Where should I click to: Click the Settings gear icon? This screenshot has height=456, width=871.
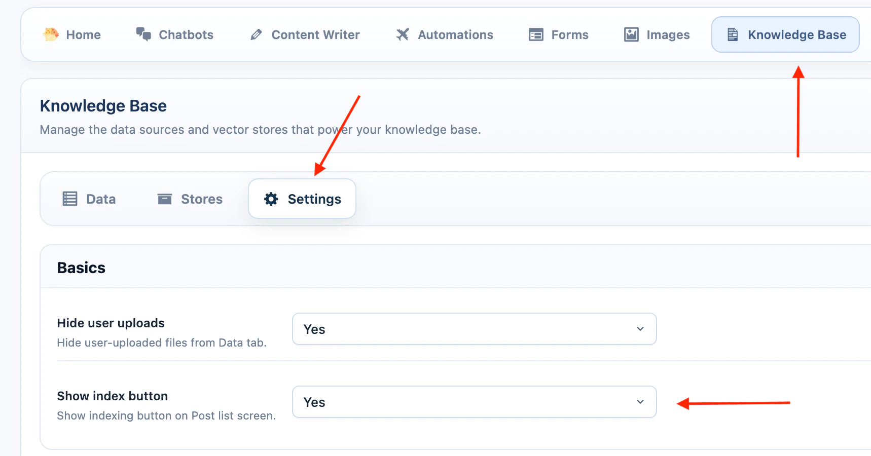[271, 199]
